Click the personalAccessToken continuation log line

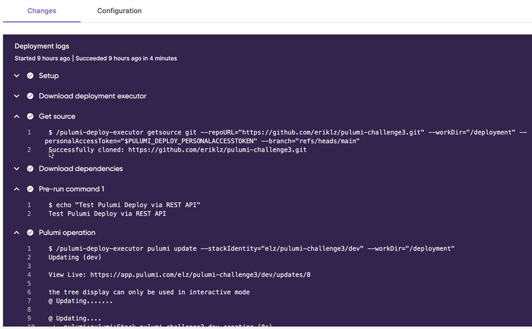202,141
